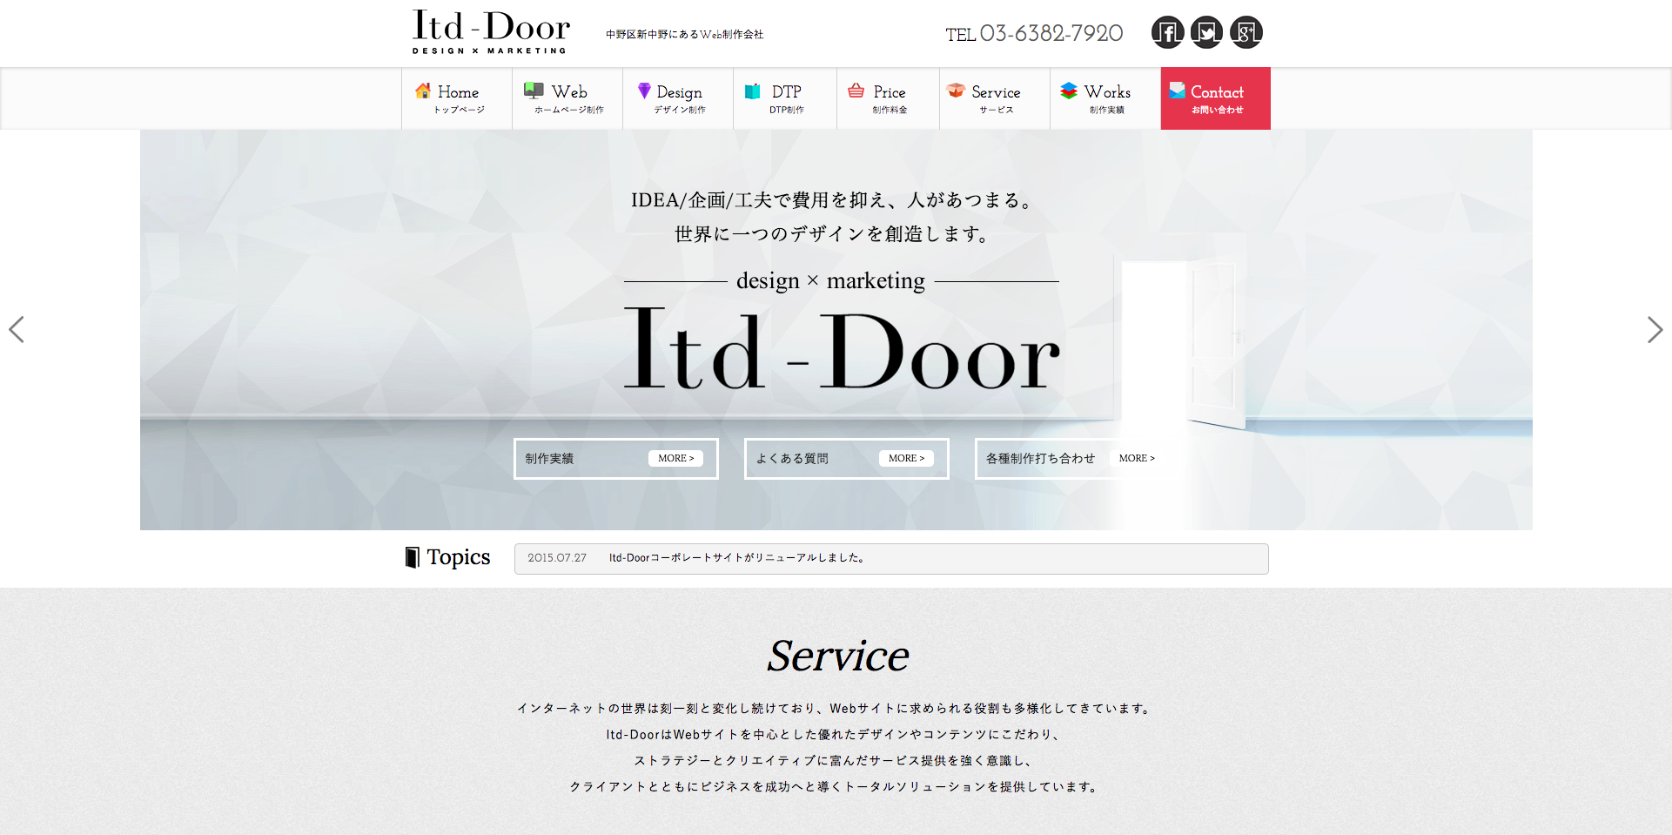Viewport: 1672px width, 835px height.
Task: Click the door icon beside Topics
Action: [x=413, y=557]
